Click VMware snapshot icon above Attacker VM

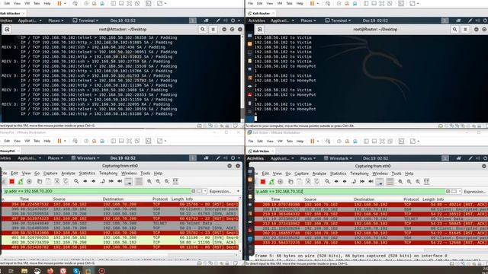click(86, 3)
